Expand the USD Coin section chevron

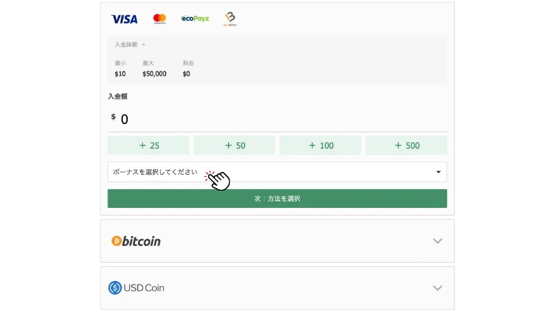click(x=437, y=288)
